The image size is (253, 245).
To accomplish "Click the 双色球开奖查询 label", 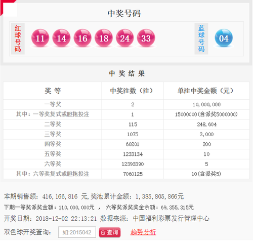I will [x=27, y=232].
